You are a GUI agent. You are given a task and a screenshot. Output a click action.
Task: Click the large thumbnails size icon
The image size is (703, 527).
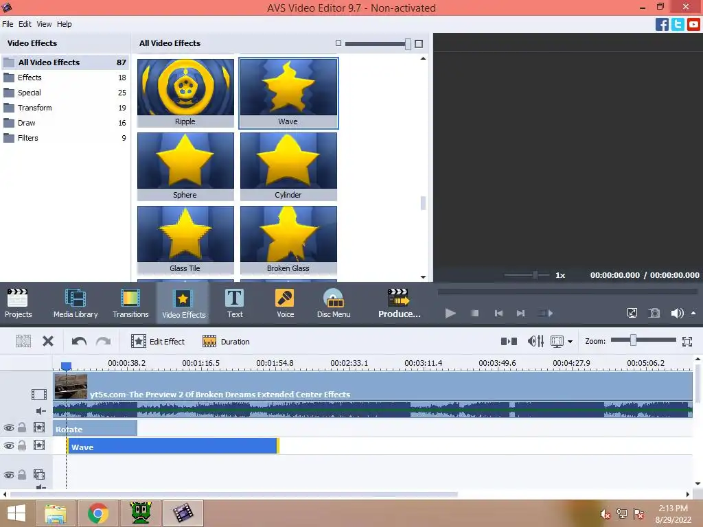click(419, 43)
